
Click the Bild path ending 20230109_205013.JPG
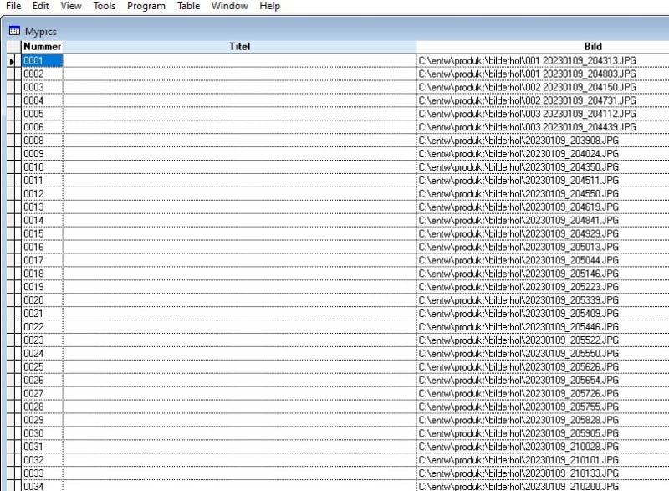pyautogui.click(x=518, y=247)
